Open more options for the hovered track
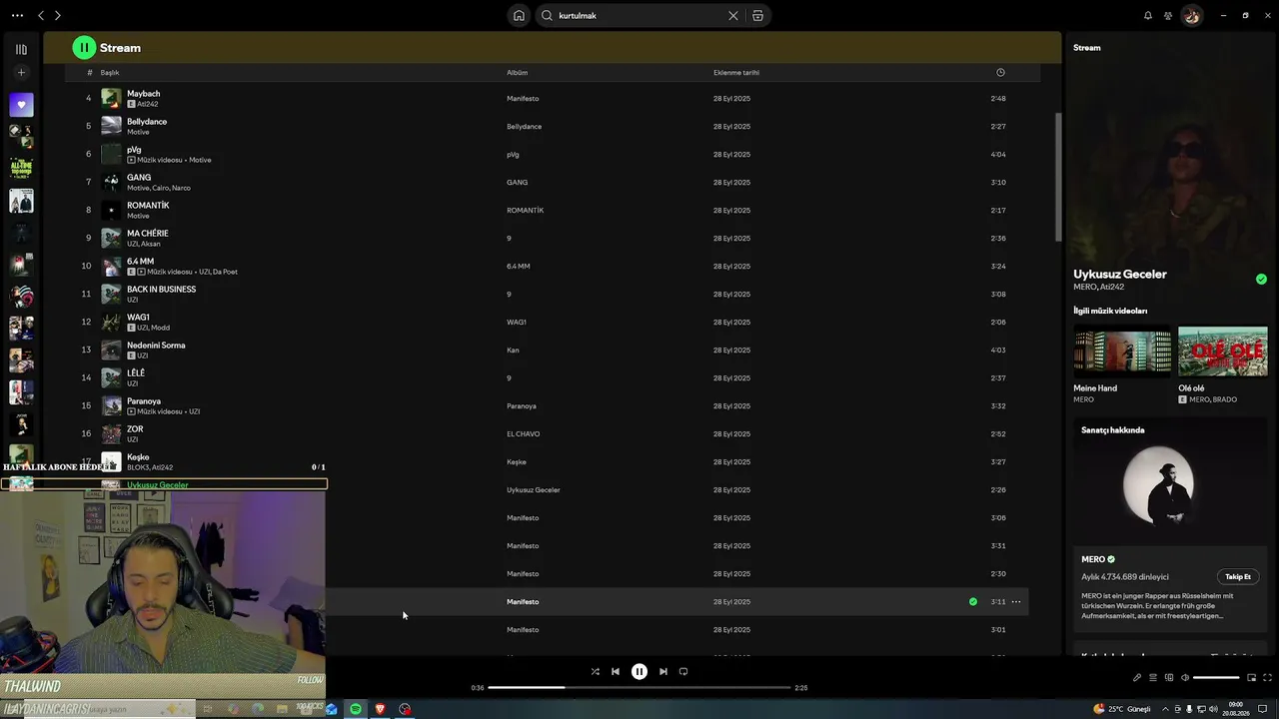Screen dimensions: 1279x719 (1016, 602)
